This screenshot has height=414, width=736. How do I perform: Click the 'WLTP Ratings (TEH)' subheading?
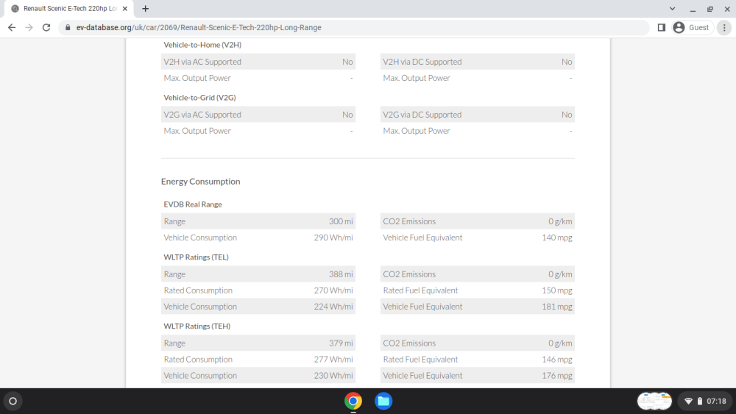pos(197,326)
